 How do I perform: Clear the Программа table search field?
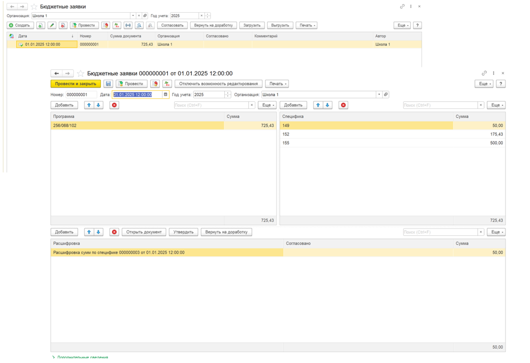coord(252,105)
